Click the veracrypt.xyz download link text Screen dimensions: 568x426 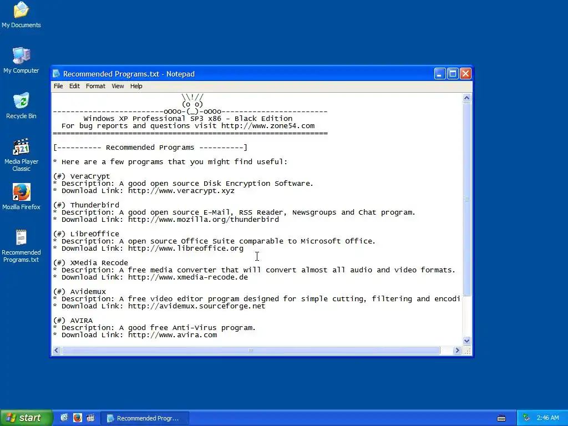click(181, 191)
